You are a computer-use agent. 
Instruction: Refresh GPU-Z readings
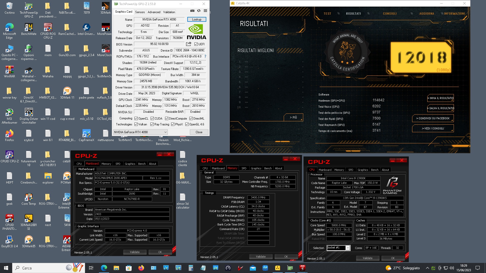tap(199, 11)
